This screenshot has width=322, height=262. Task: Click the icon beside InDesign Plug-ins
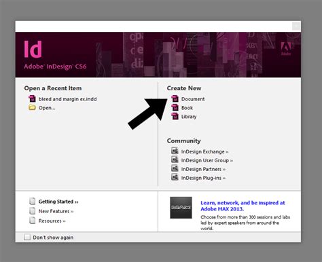click(x=175, y=177)
